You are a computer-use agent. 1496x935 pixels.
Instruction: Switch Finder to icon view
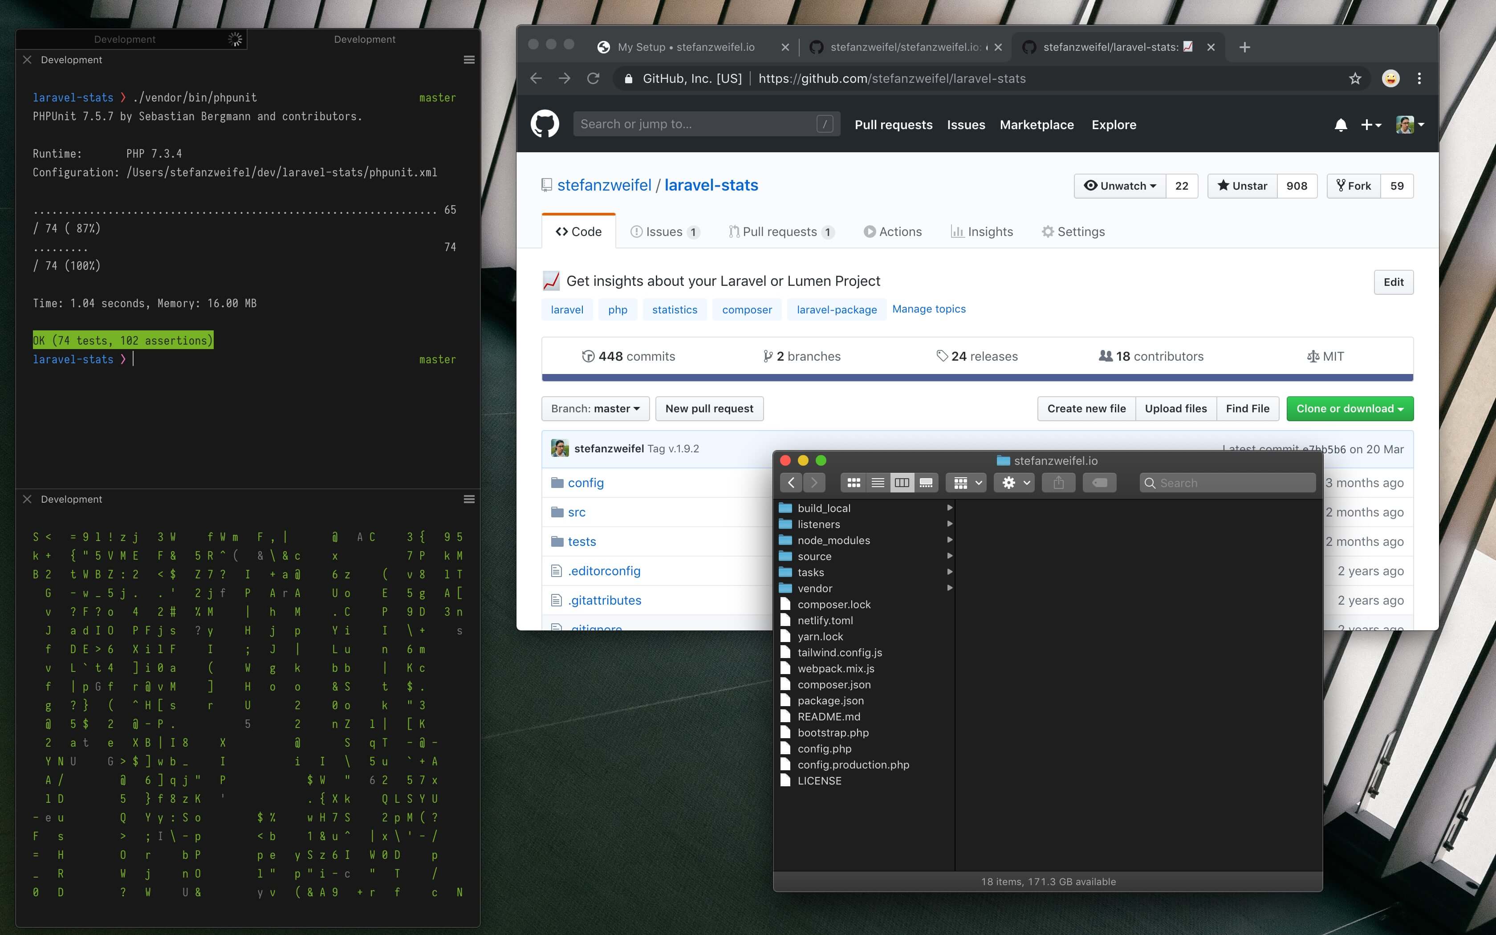click(x=853, y=483)
